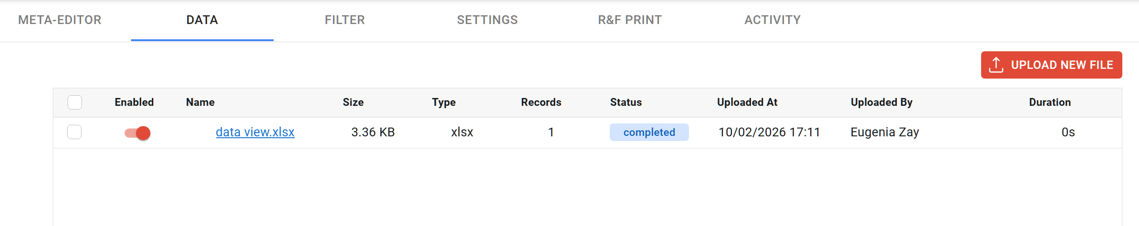
Task: Toggle the select-all header checkbox
Action: tap(75, 102)
